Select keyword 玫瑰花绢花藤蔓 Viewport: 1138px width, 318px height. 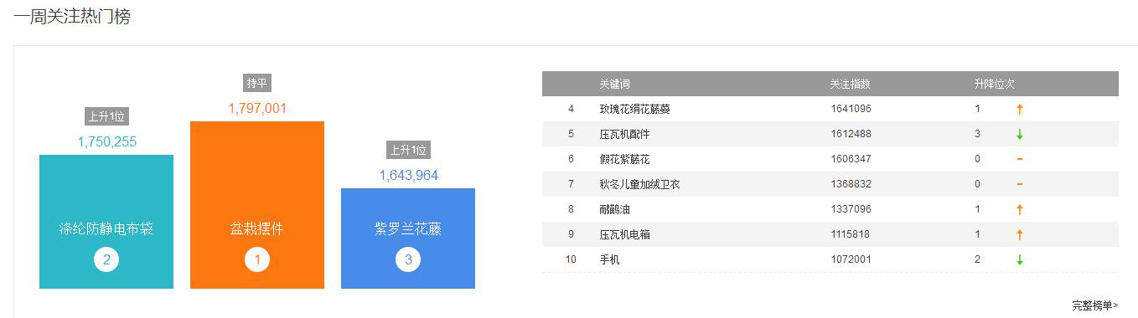click(634, 109)
